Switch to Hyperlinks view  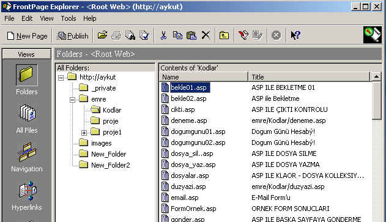27,196
